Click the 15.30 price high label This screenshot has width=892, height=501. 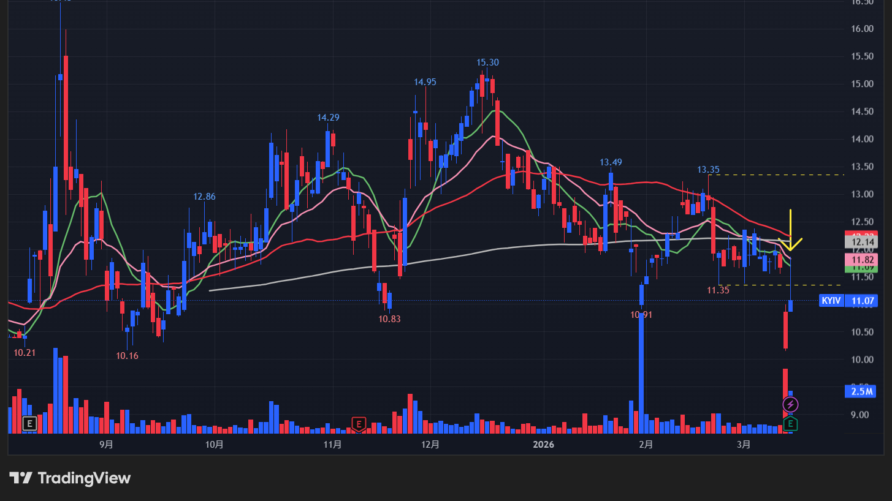pos(487,62)
